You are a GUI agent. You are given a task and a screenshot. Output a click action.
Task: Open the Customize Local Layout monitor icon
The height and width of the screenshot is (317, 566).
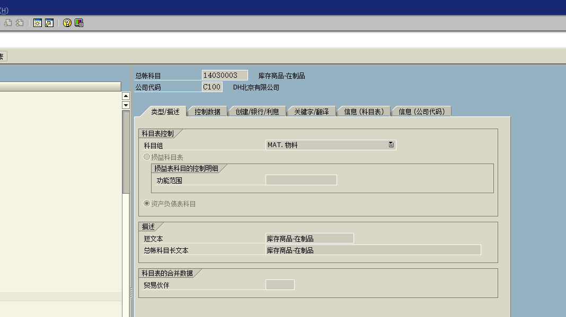(x=78, y=23)
